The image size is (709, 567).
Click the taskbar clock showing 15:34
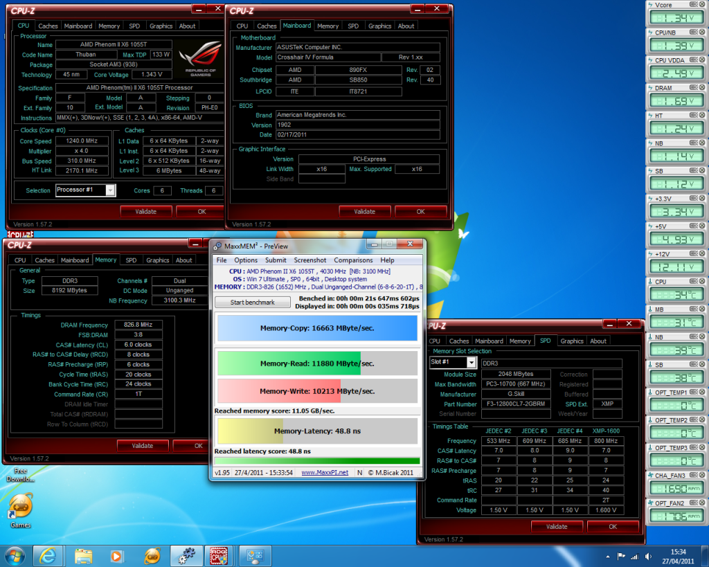678,557
